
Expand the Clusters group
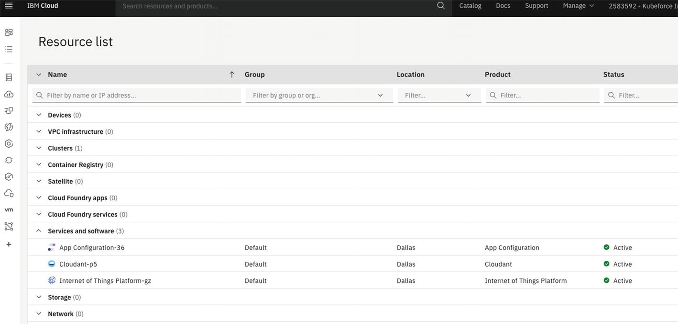click(39, 148)
